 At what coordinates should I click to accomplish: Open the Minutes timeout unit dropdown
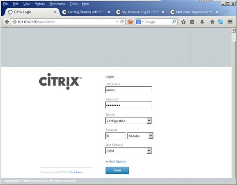[140, 135]
